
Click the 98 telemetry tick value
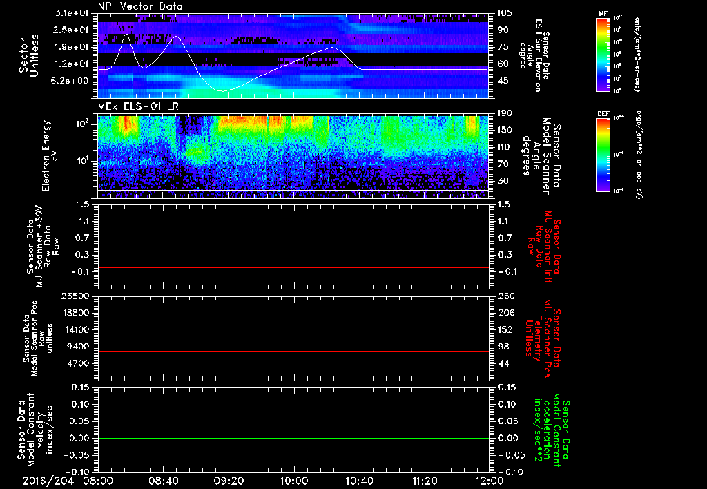coord(503,347)
